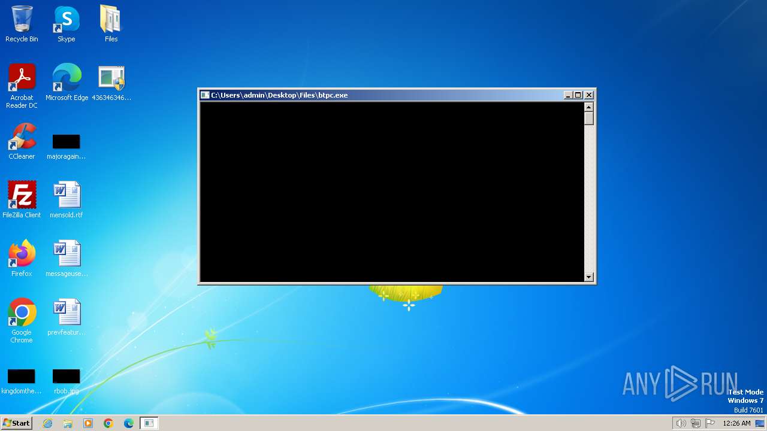
Task: Click the console vertical scrollbar thumb
Action: pyautogui.click(x=589, y=119)
